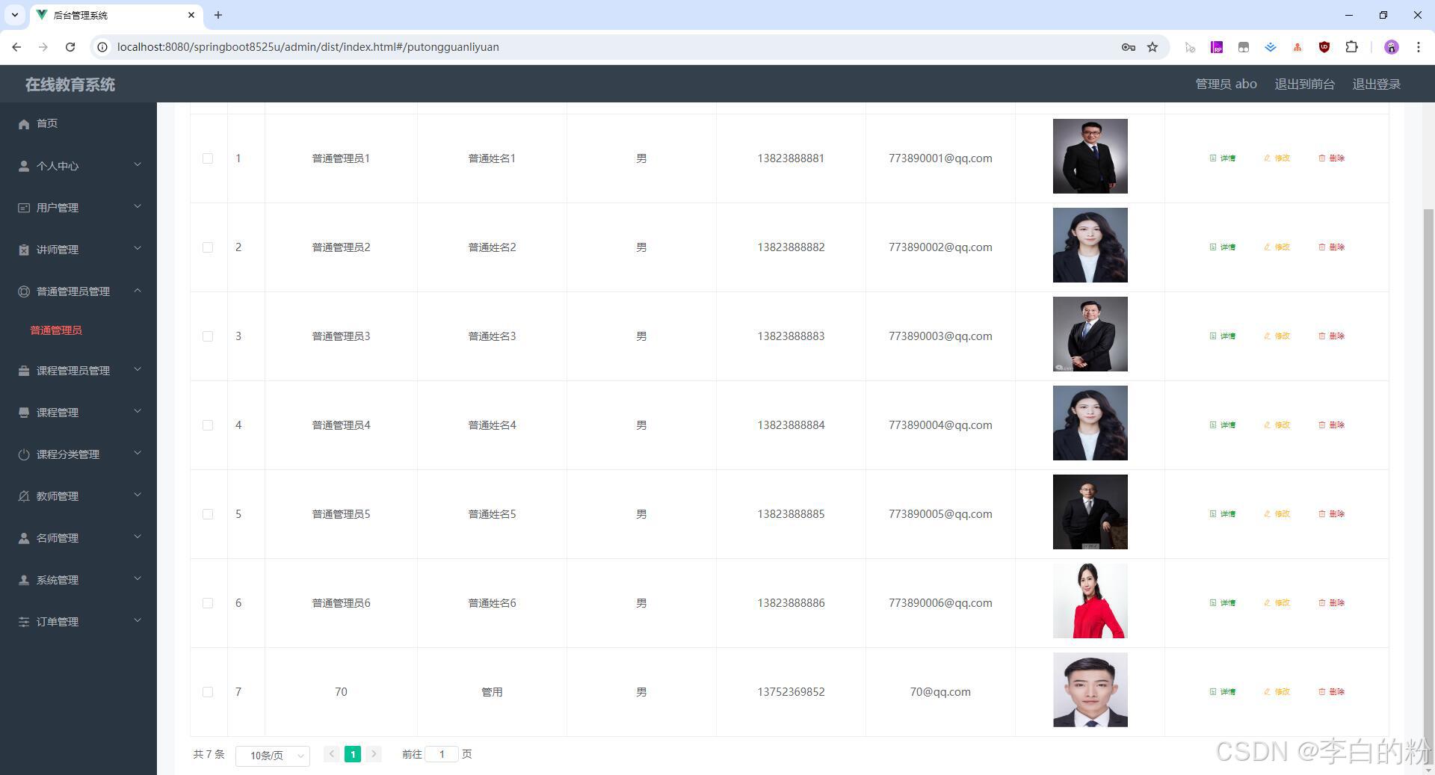
Task: Open 详情 for row 普通管理员1
Action: tap(1223, 158)
